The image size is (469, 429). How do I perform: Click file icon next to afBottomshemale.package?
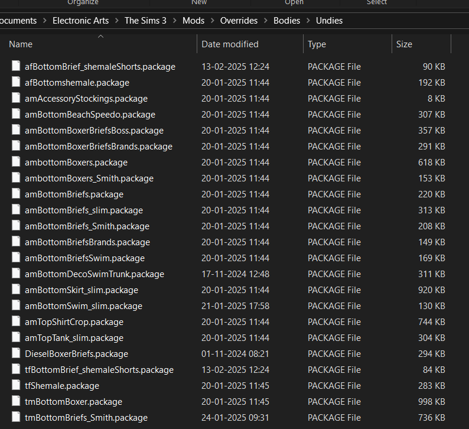pyautogui.click(x=16, y=82)
